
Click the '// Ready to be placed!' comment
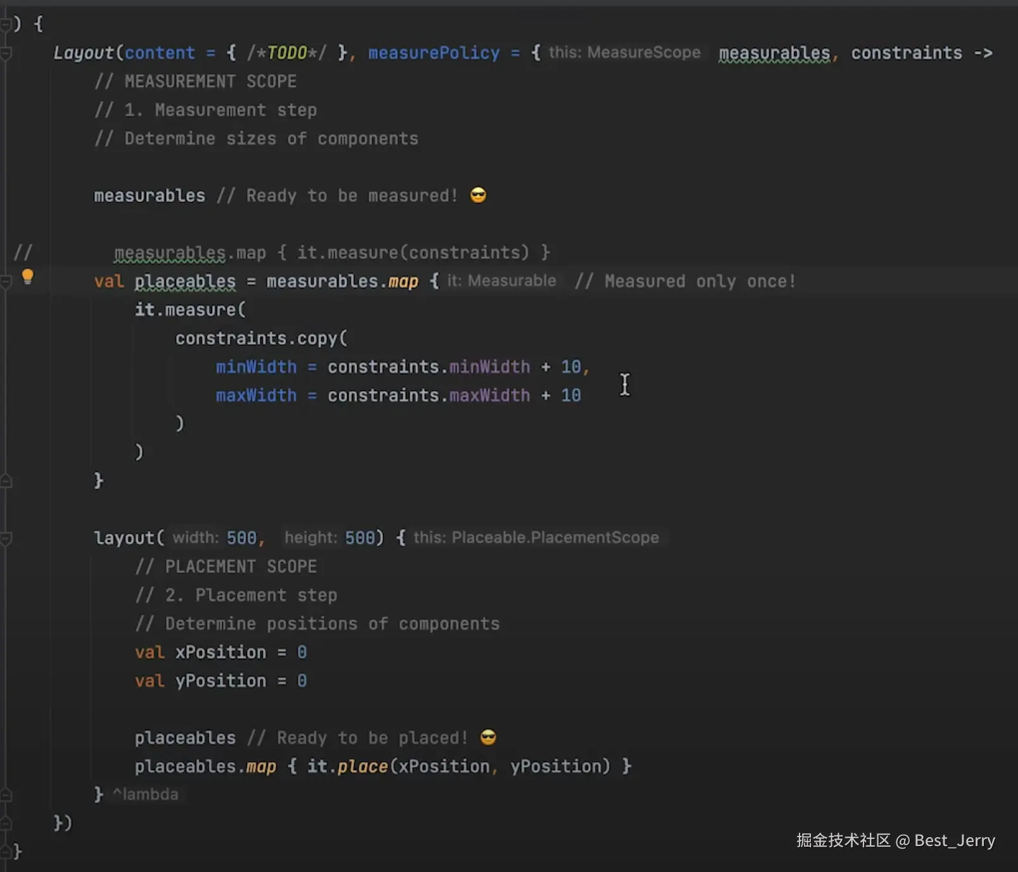pos(358,738)
